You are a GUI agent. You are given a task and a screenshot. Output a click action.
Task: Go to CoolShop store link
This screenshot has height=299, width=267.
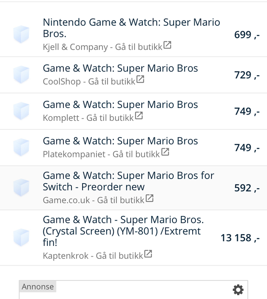point(89,81)
